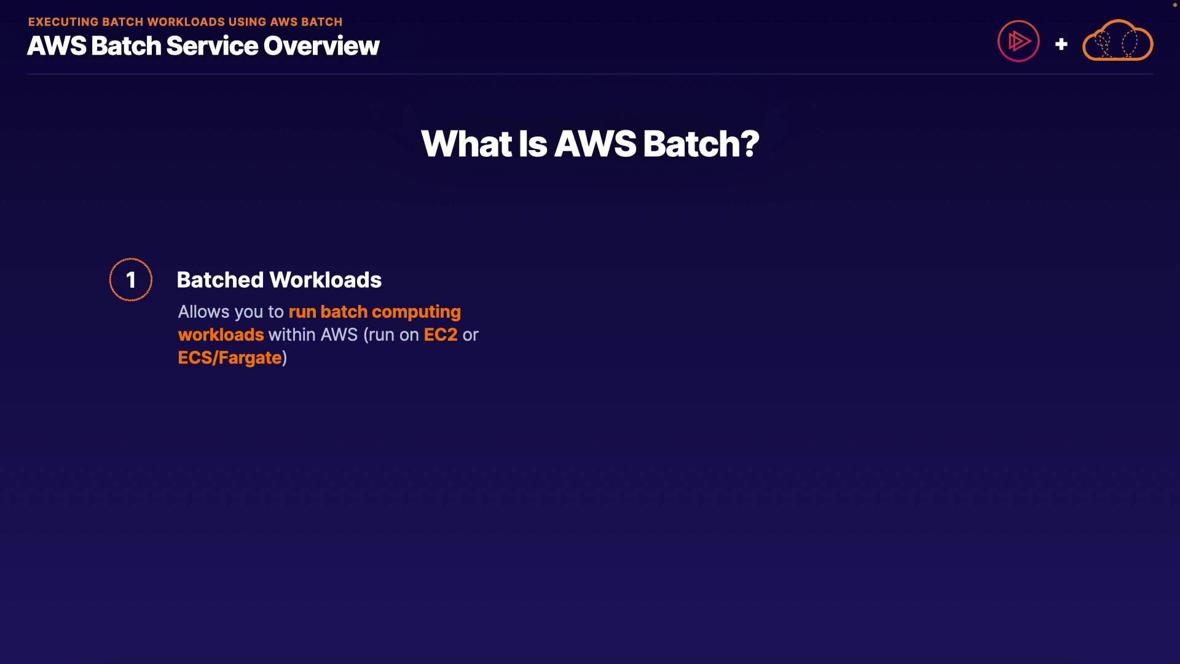Click the highlighted 'ECS/Fargate' text
The height and width of the screenshot is (664, 1180).
pos(229,357)
